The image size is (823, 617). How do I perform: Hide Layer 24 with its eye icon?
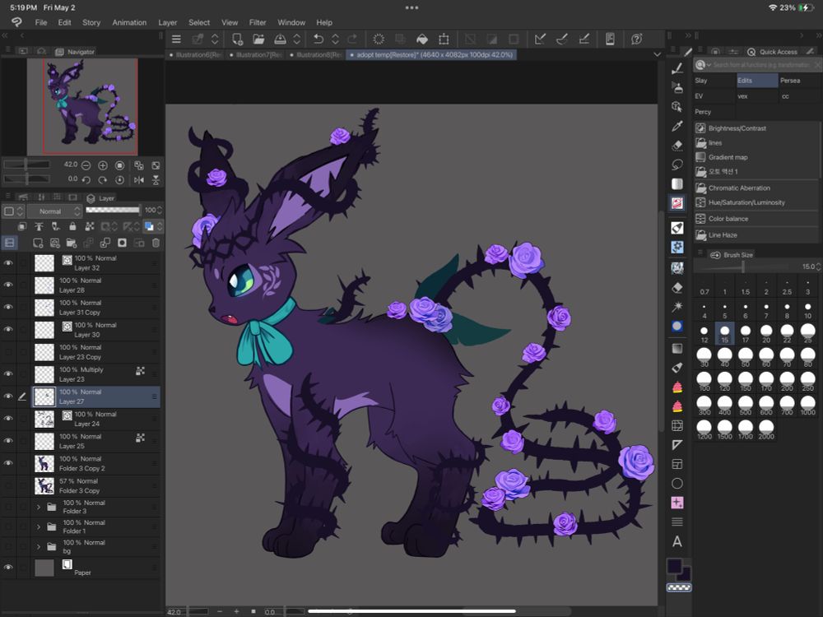(8, 418)
